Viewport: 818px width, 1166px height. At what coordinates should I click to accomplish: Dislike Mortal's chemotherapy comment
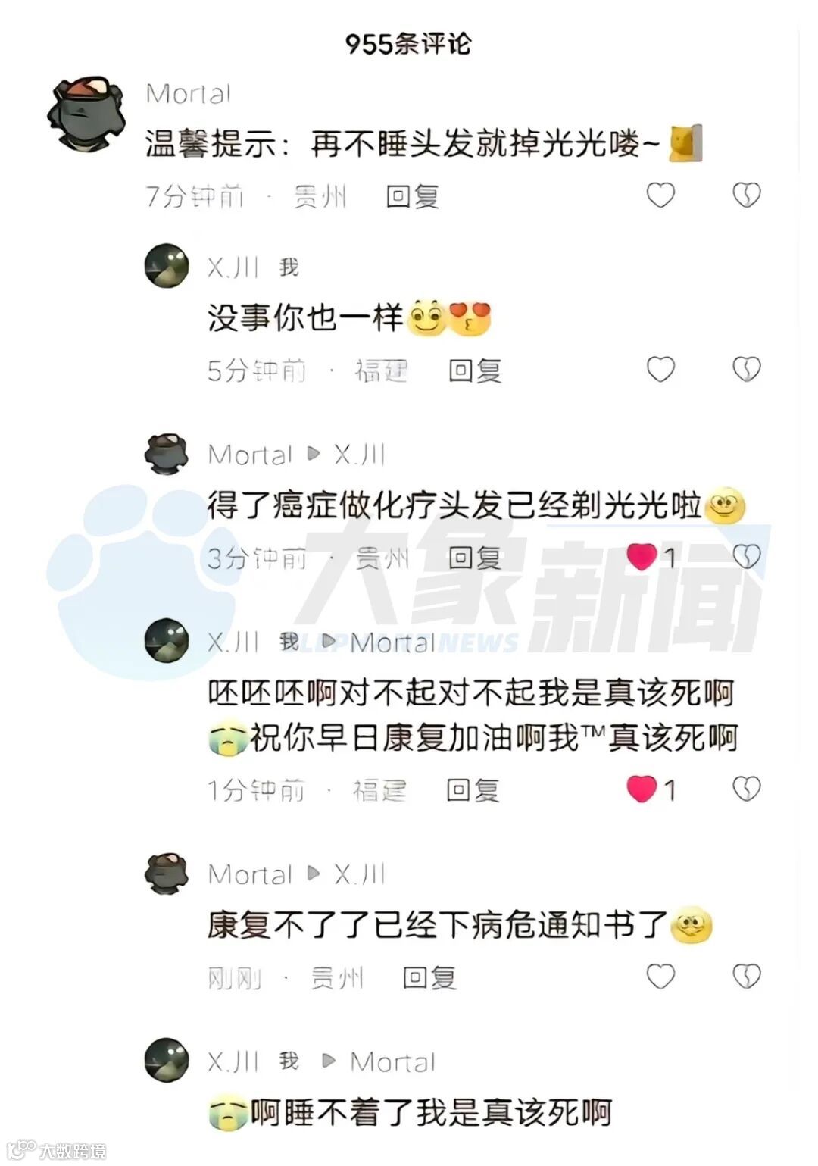(746, 557)
